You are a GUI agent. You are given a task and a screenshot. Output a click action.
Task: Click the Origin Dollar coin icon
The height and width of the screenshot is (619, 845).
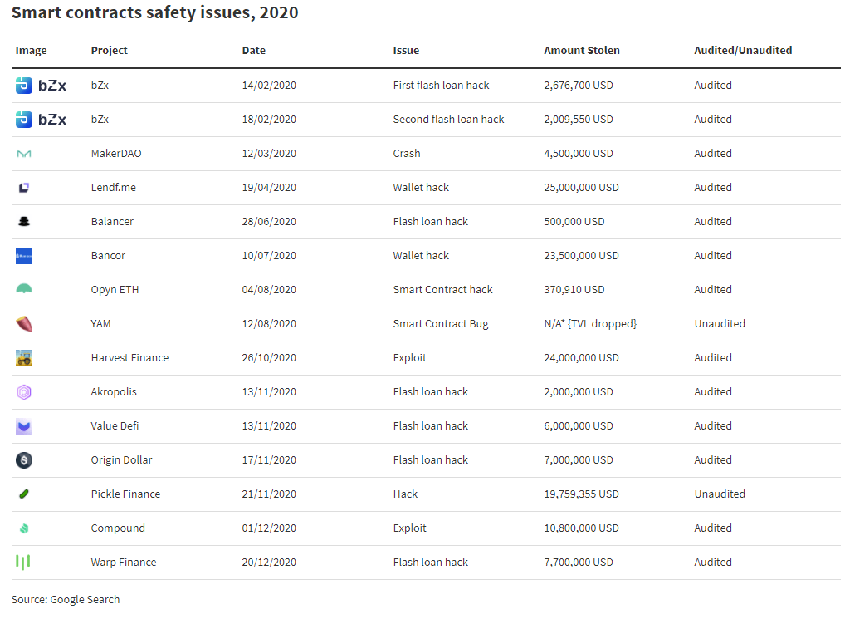24,460
